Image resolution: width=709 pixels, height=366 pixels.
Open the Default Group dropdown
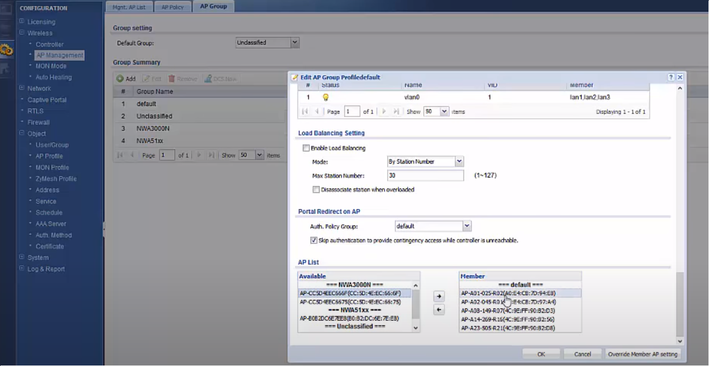pyautogui.click(x=295, y=43)
